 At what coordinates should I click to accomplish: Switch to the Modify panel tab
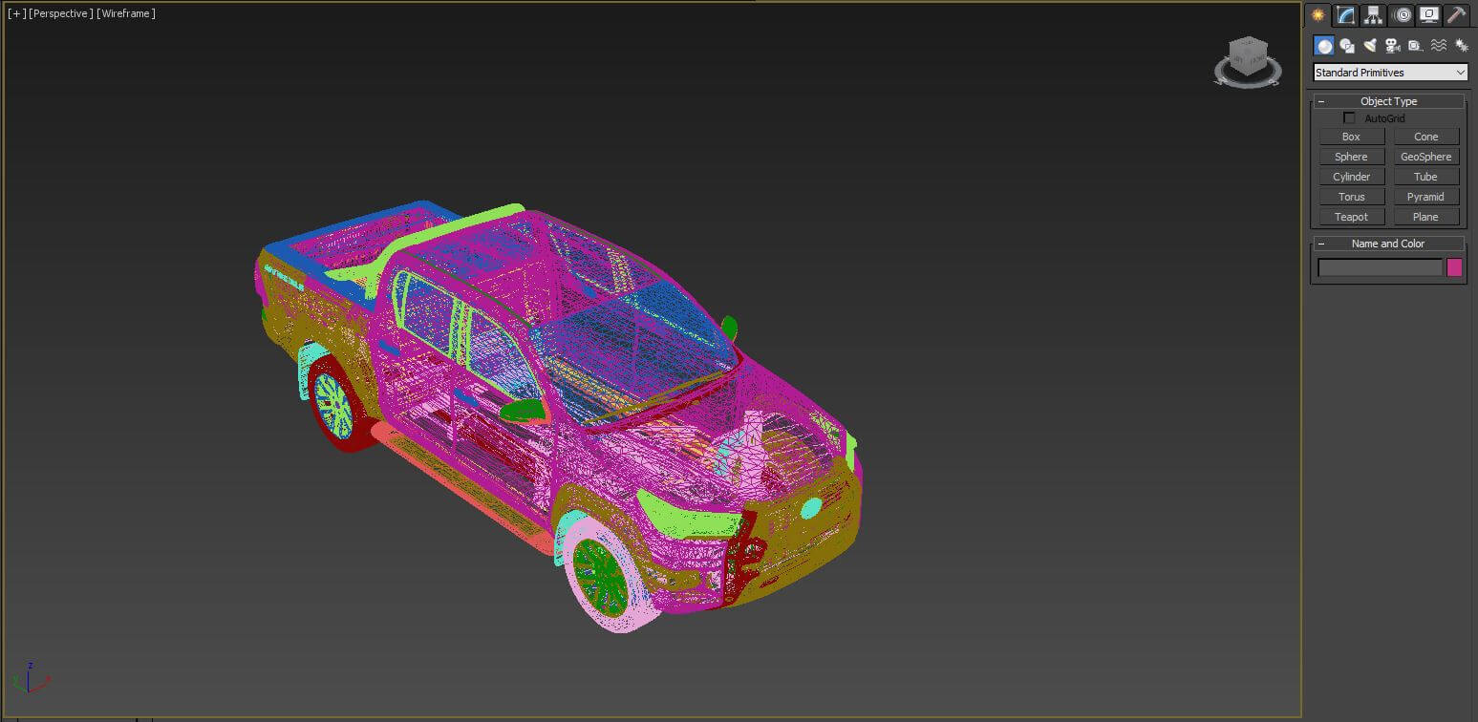(1346, 14)
